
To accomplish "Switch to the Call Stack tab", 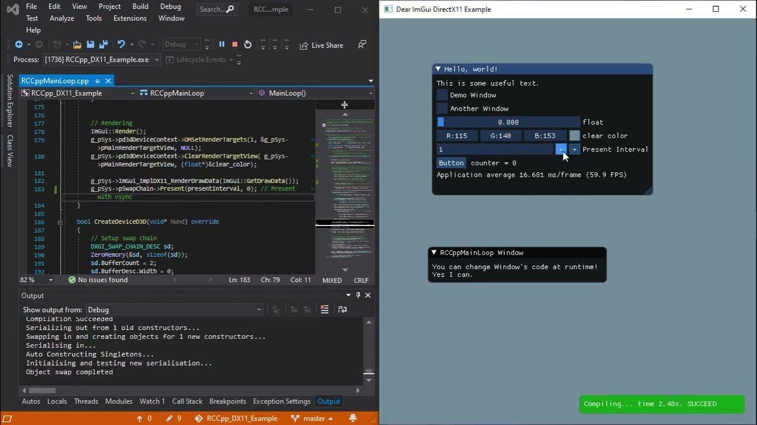I will click(187, 401).
